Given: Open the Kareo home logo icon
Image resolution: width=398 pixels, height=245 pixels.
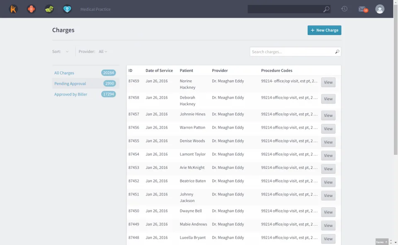Looking at the screenshot, I should coord(13,9).
